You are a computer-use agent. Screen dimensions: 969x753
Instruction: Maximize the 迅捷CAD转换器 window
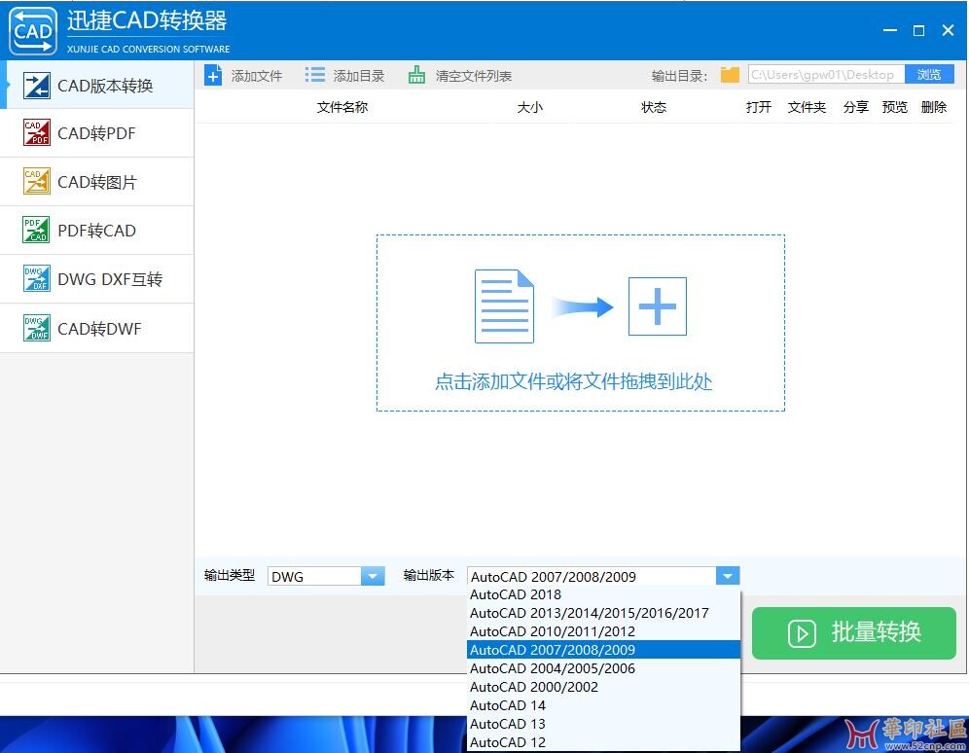(x=919, y=30)
